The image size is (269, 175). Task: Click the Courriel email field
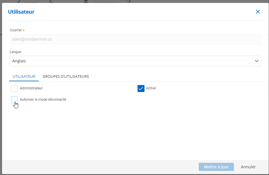point(135,39)
